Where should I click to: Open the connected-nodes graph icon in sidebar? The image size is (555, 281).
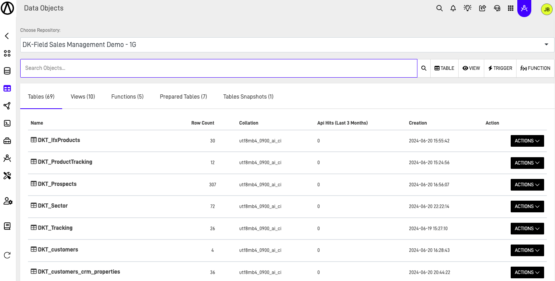(x=7, y=106)
